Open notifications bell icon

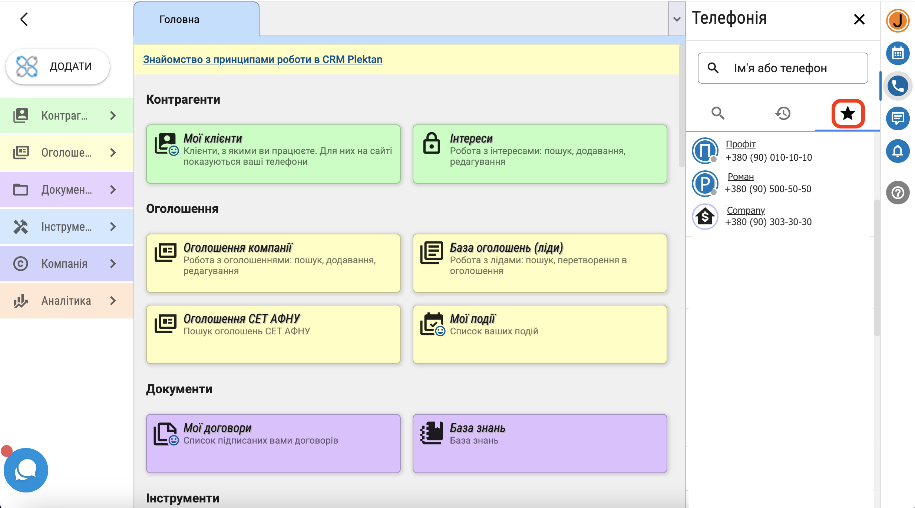[x=897, y=151]
